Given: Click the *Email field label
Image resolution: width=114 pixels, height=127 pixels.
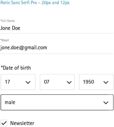Looking at the screenshot, I should (x=5, y=40).
